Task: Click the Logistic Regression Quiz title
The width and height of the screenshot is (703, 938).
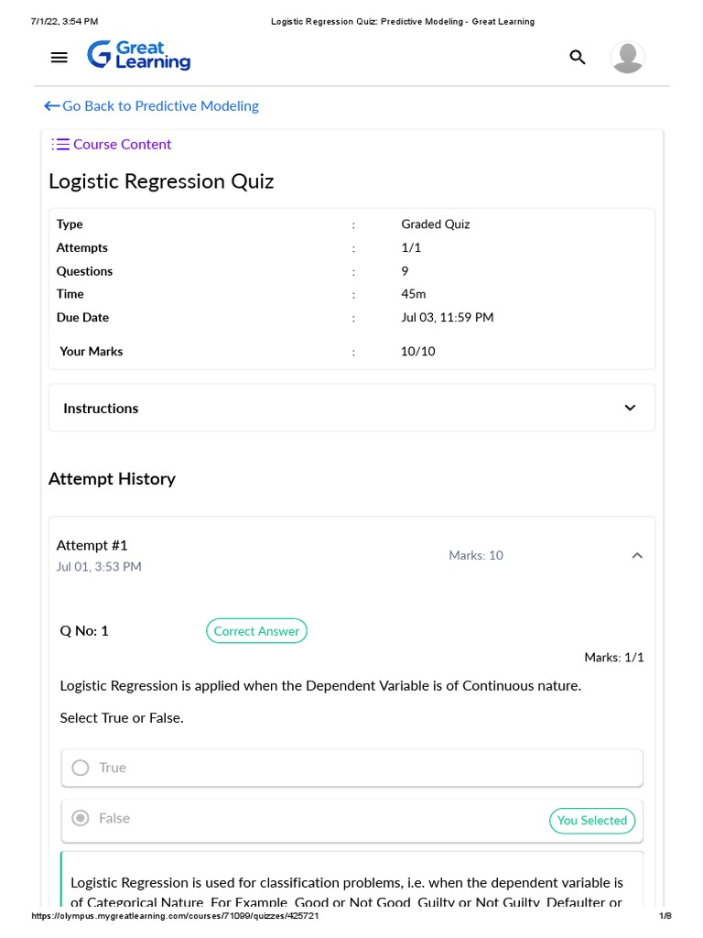Action: [x=161, y=181]
